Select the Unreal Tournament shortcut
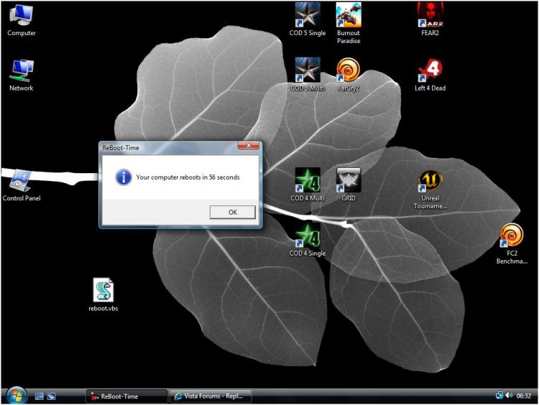The width and height of the screenshot is (539, 405). [x=430, y=182]
